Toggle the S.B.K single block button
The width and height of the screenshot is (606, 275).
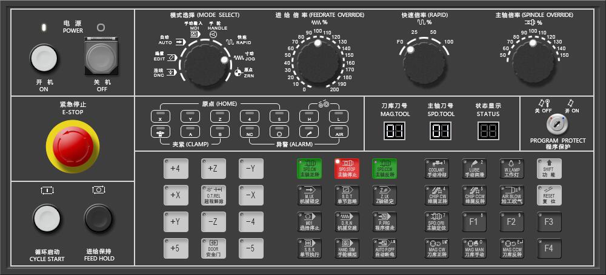309,248
